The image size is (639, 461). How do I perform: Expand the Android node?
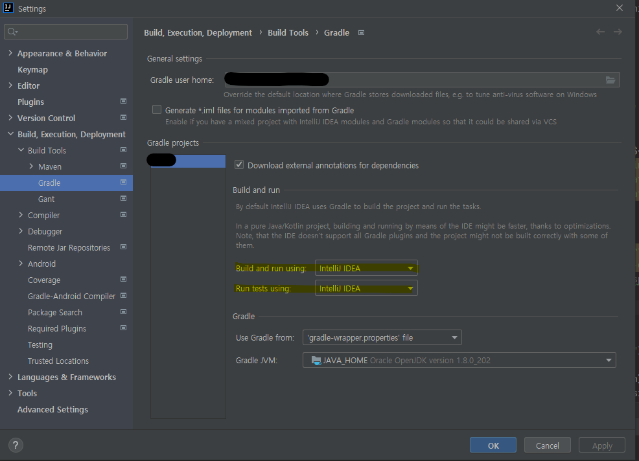tap(21, 264)
